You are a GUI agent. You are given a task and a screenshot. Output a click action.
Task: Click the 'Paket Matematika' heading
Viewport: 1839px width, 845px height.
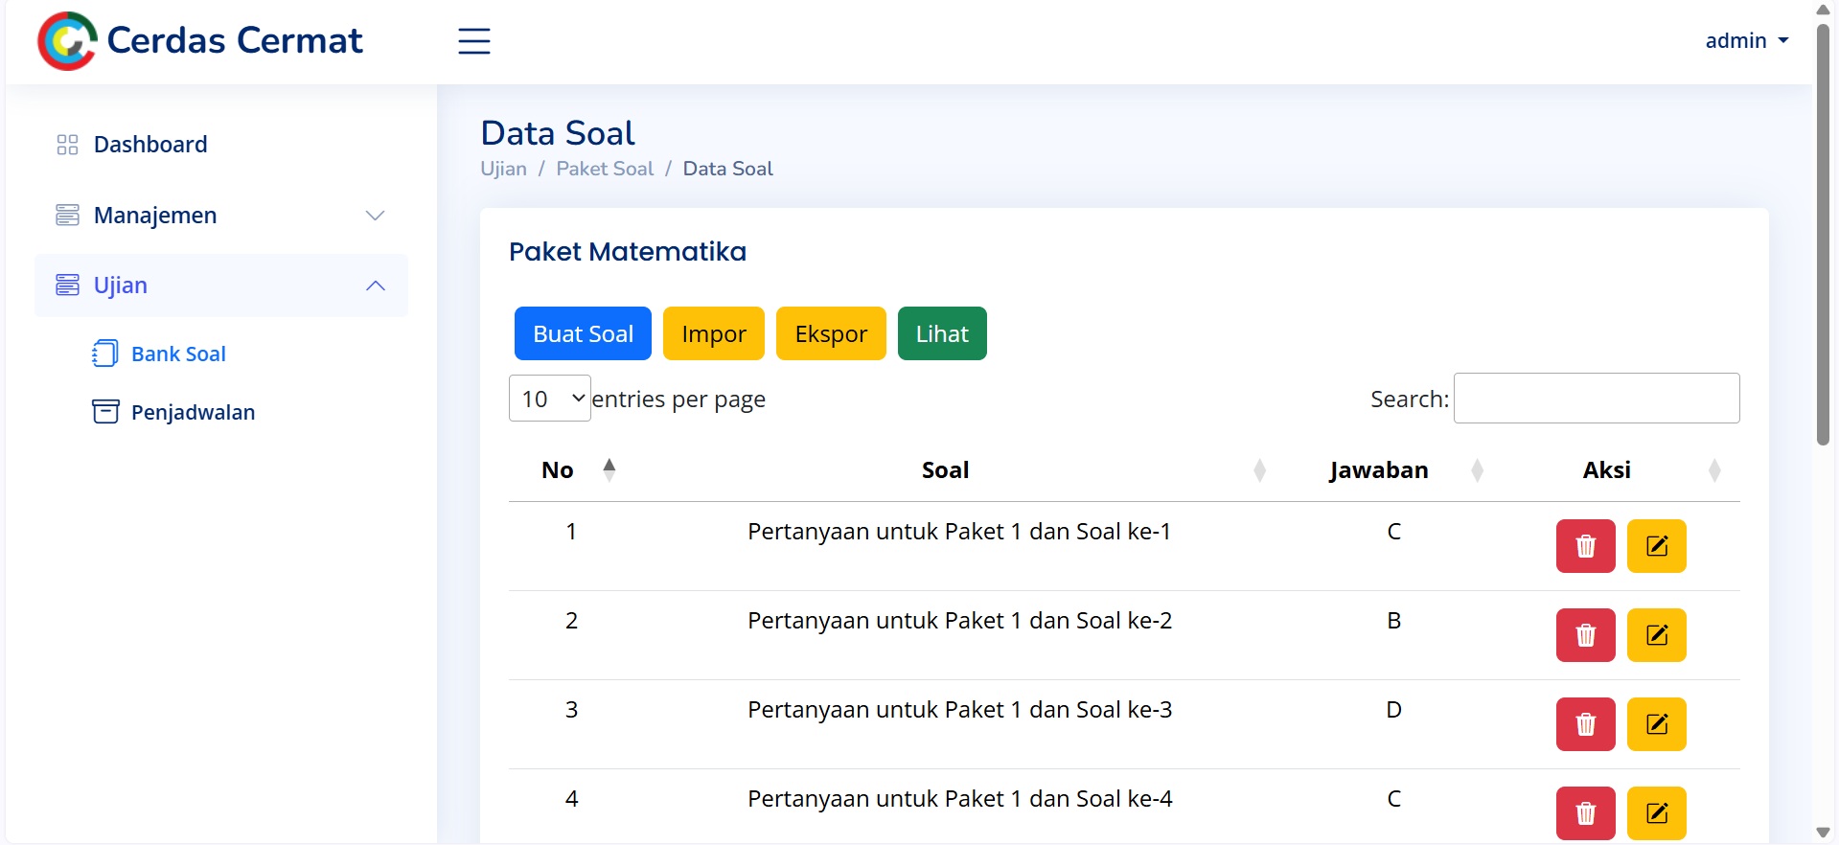pos(628,252)
